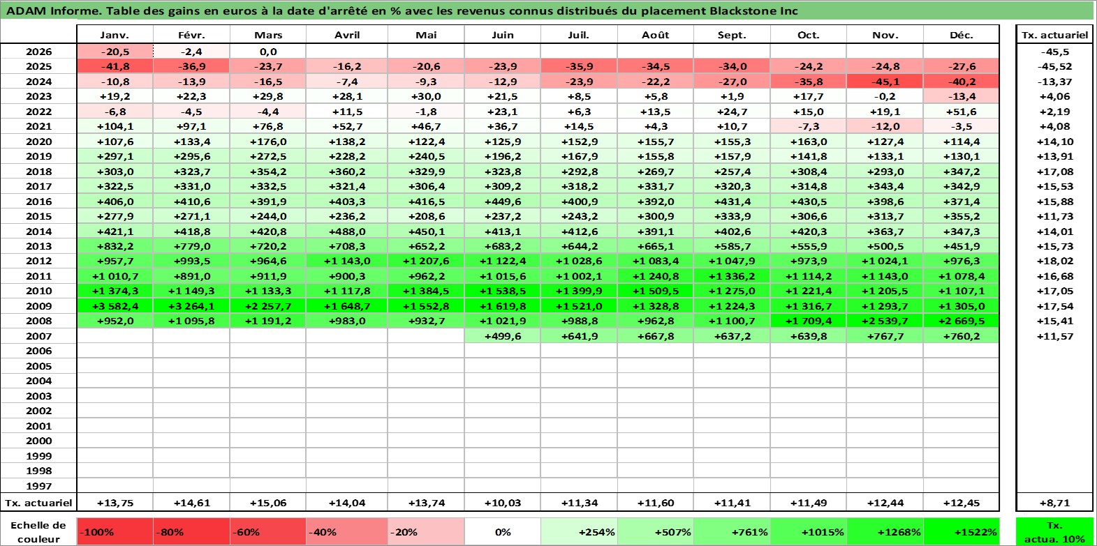Click the +1015% color scale swatch
1097x546 pixels.
click(808, 532)
